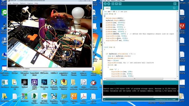The width and height of the screenshot is (189, 106).
Task: Click the Done uploading status message
Action: point(110,83)
